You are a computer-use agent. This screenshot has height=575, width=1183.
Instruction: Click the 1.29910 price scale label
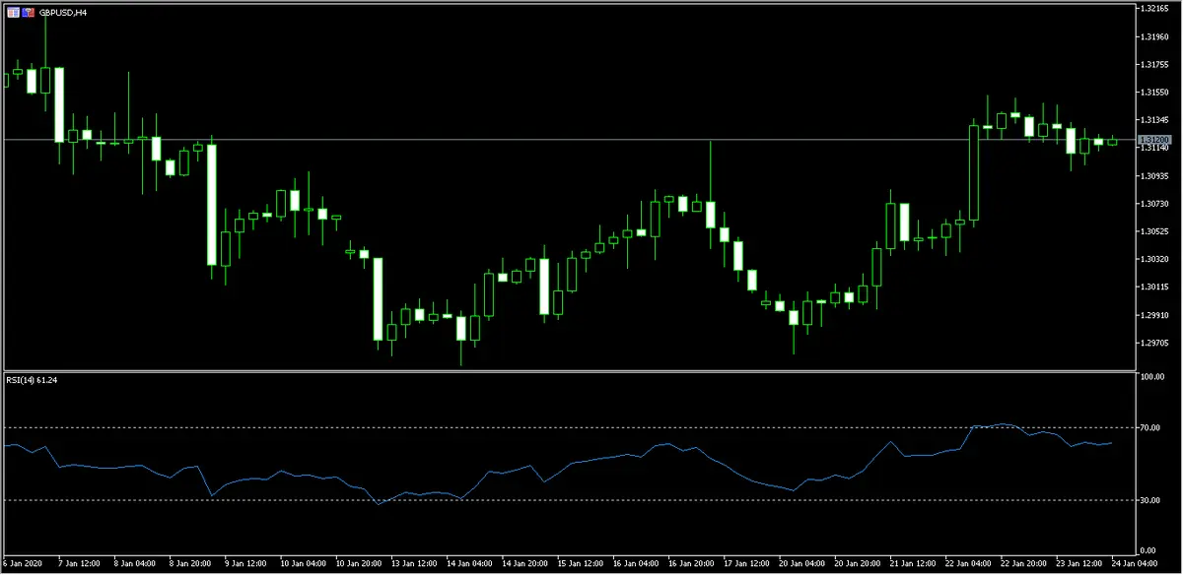coord(1152,315)
